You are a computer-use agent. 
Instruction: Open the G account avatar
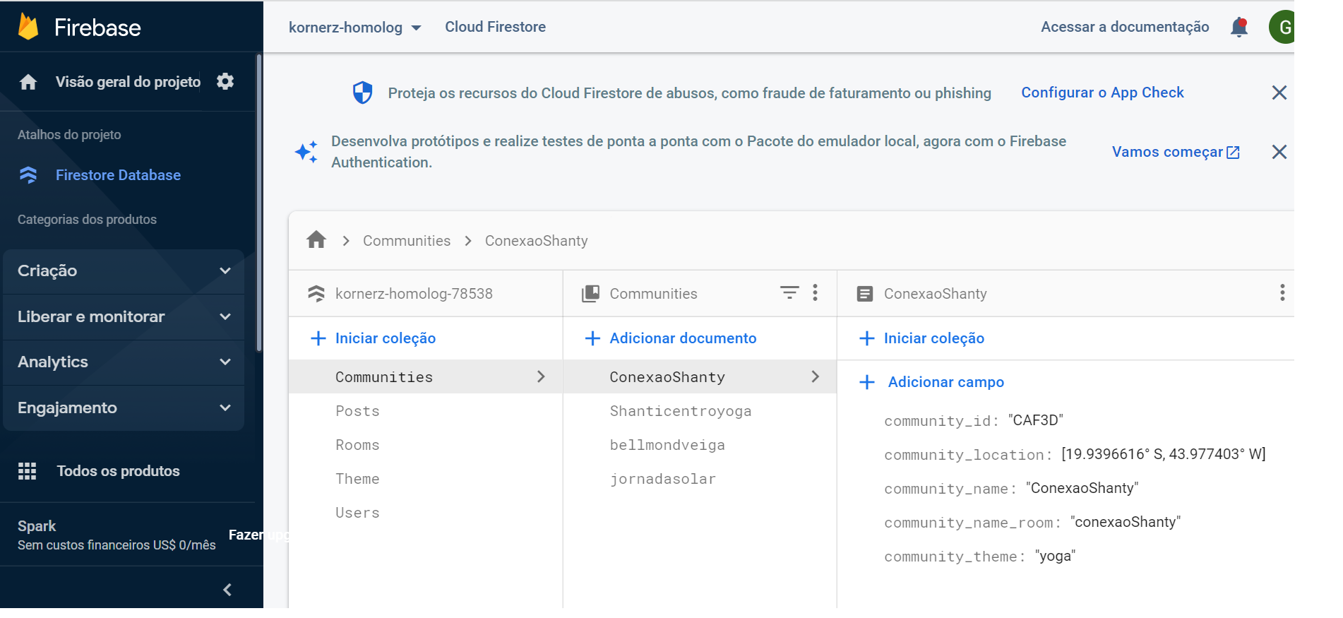click(1283, 28)
